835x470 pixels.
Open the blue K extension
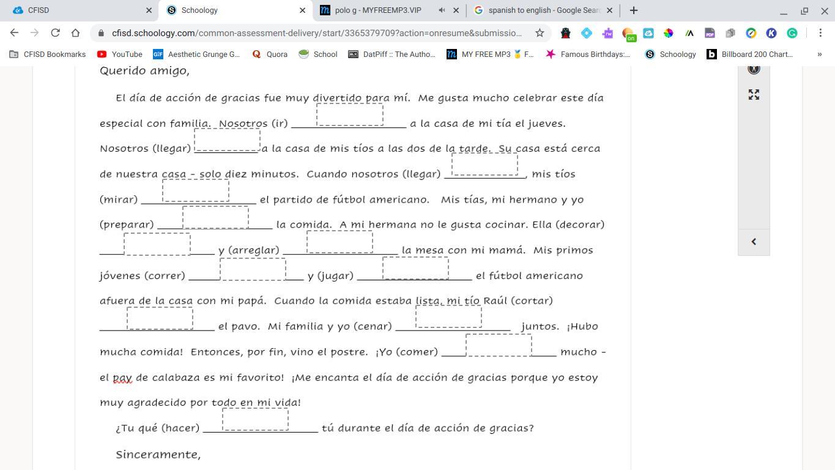[771, 33]
